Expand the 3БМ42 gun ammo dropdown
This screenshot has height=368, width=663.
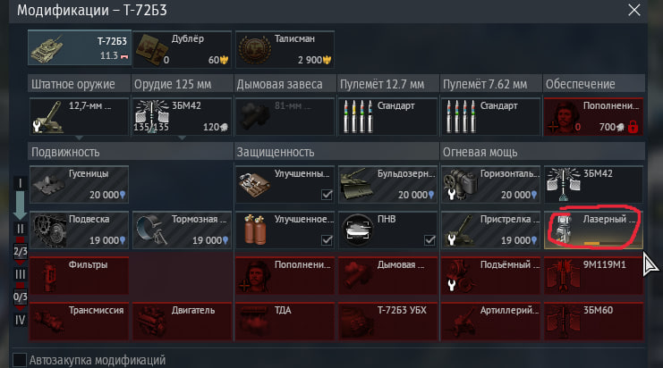coord(182,138)
